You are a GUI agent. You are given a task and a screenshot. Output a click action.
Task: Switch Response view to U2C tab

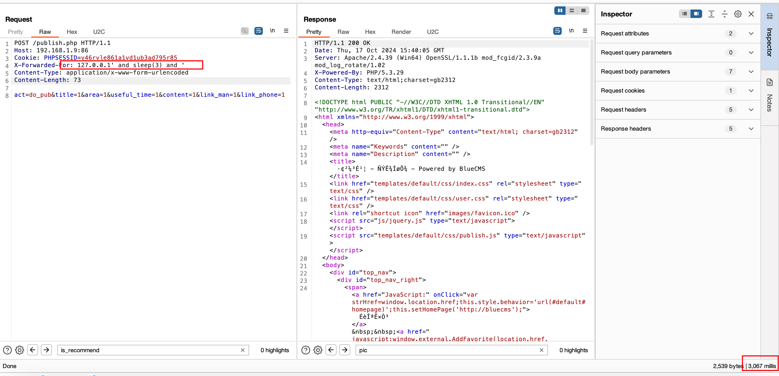point(433,32)
